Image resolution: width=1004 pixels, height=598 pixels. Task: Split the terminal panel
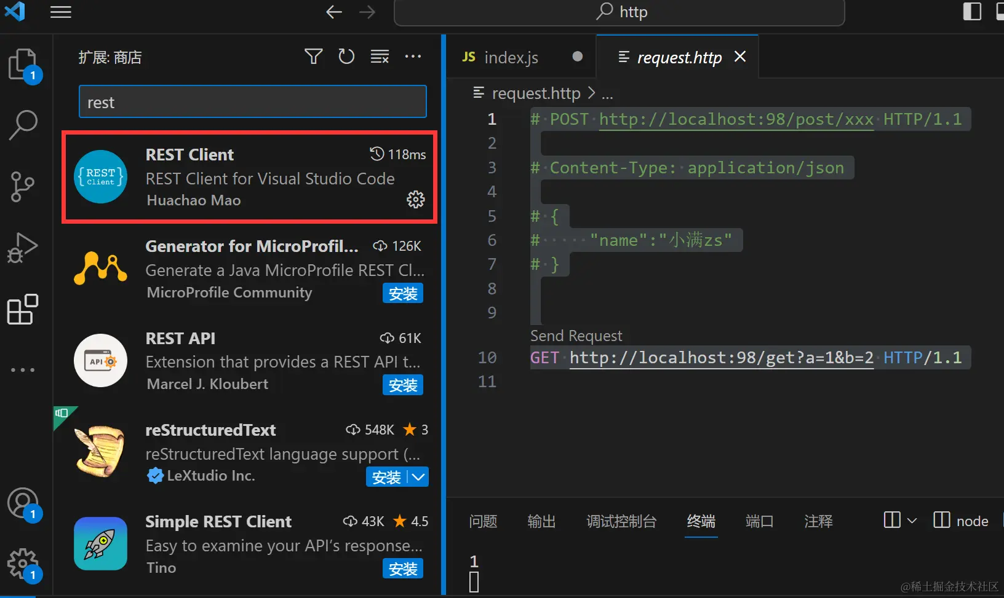(892, 521)
